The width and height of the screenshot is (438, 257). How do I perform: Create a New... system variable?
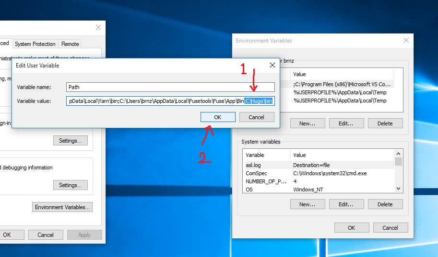coord(308,204)
